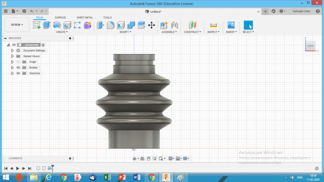The image size is (324, 182).
Task: Toggle visibility of the Unsaved root component
Action: 14,45
